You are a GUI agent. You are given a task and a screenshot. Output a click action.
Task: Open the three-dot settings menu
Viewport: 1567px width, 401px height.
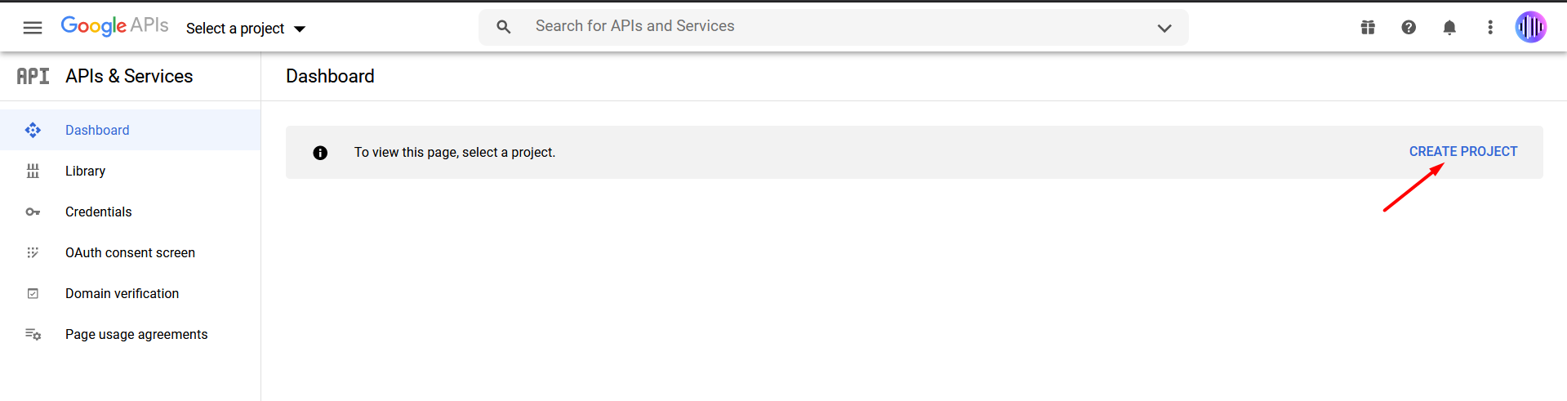1490,28
